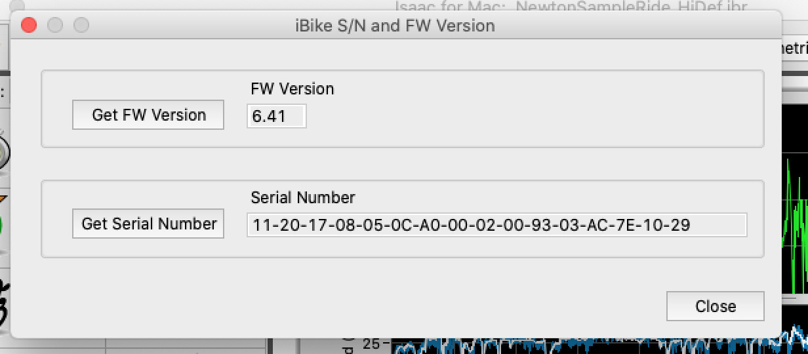This screenshot has height=354, width=808.
Task: Click the greyed-out minimize window button
Action: (55, 26)
